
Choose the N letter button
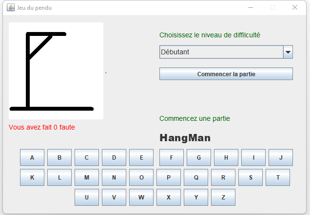114,178
